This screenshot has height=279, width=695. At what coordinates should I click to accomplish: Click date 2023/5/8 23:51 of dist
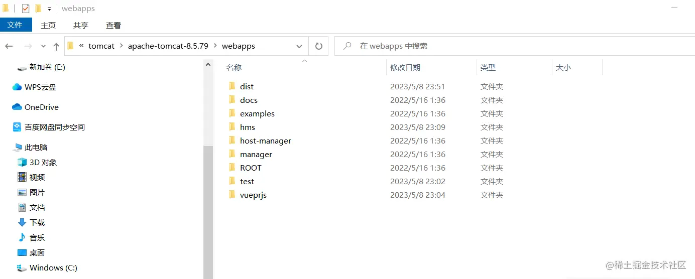417,86
